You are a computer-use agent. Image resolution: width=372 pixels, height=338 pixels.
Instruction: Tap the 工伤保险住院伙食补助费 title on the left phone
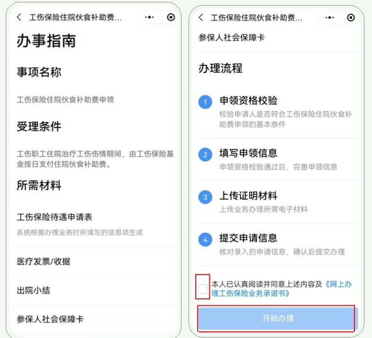pyautogui.click(x=75, y=18)
